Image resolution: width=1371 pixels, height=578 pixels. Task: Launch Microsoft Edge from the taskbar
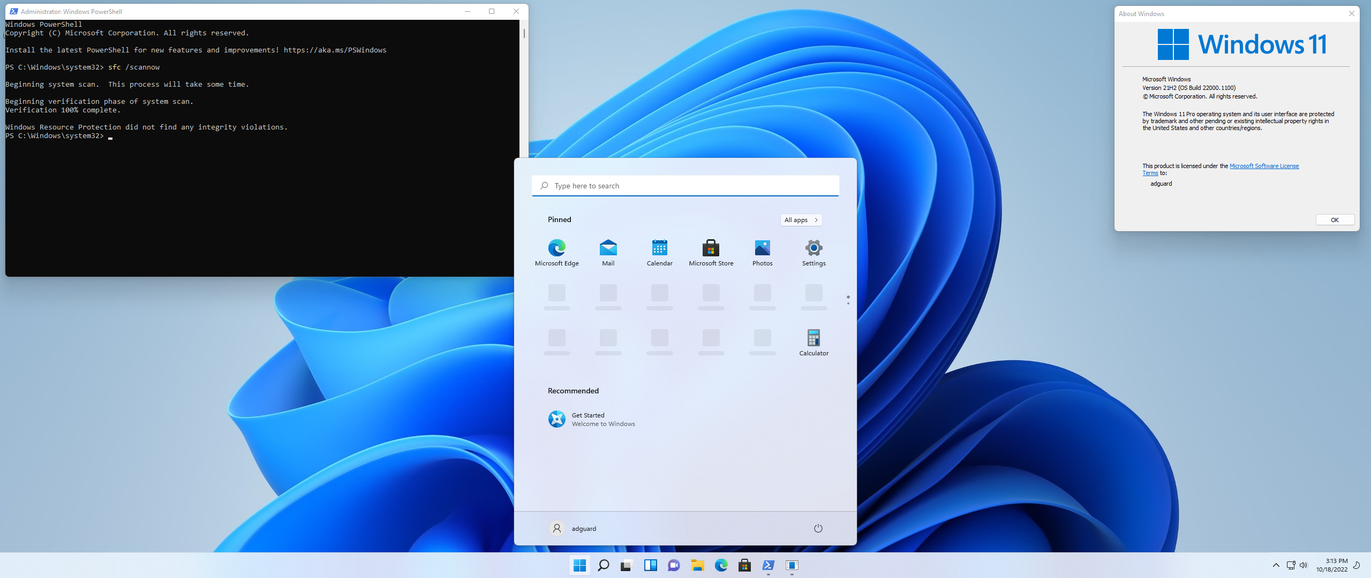point(721,565)
